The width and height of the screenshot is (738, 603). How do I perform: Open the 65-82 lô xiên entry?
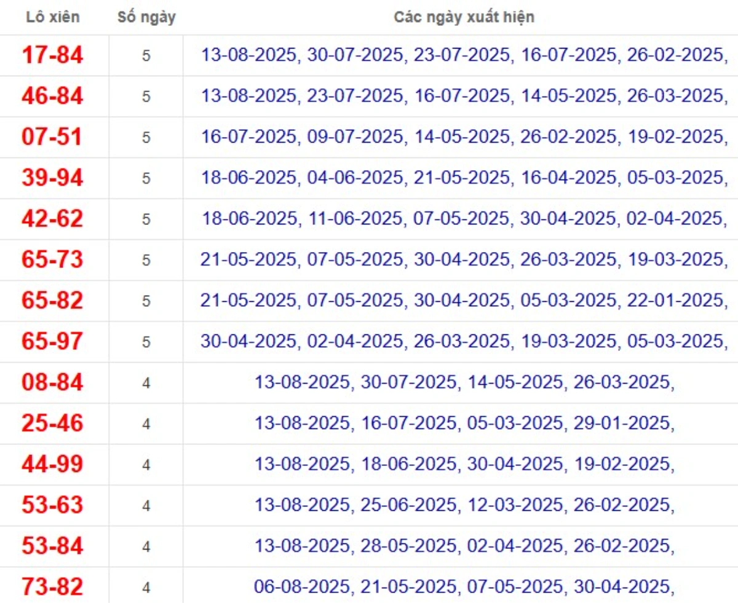52,301
